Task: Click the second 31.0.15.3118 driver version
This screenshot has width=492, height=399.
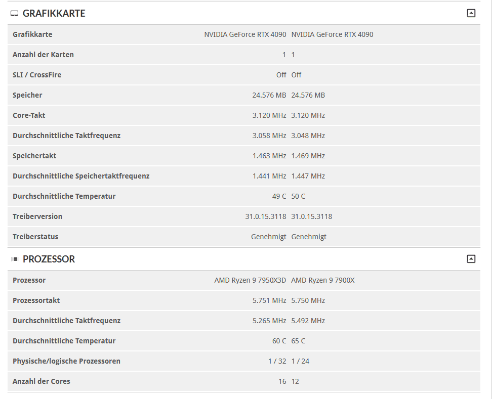Action: click(312, 216)
